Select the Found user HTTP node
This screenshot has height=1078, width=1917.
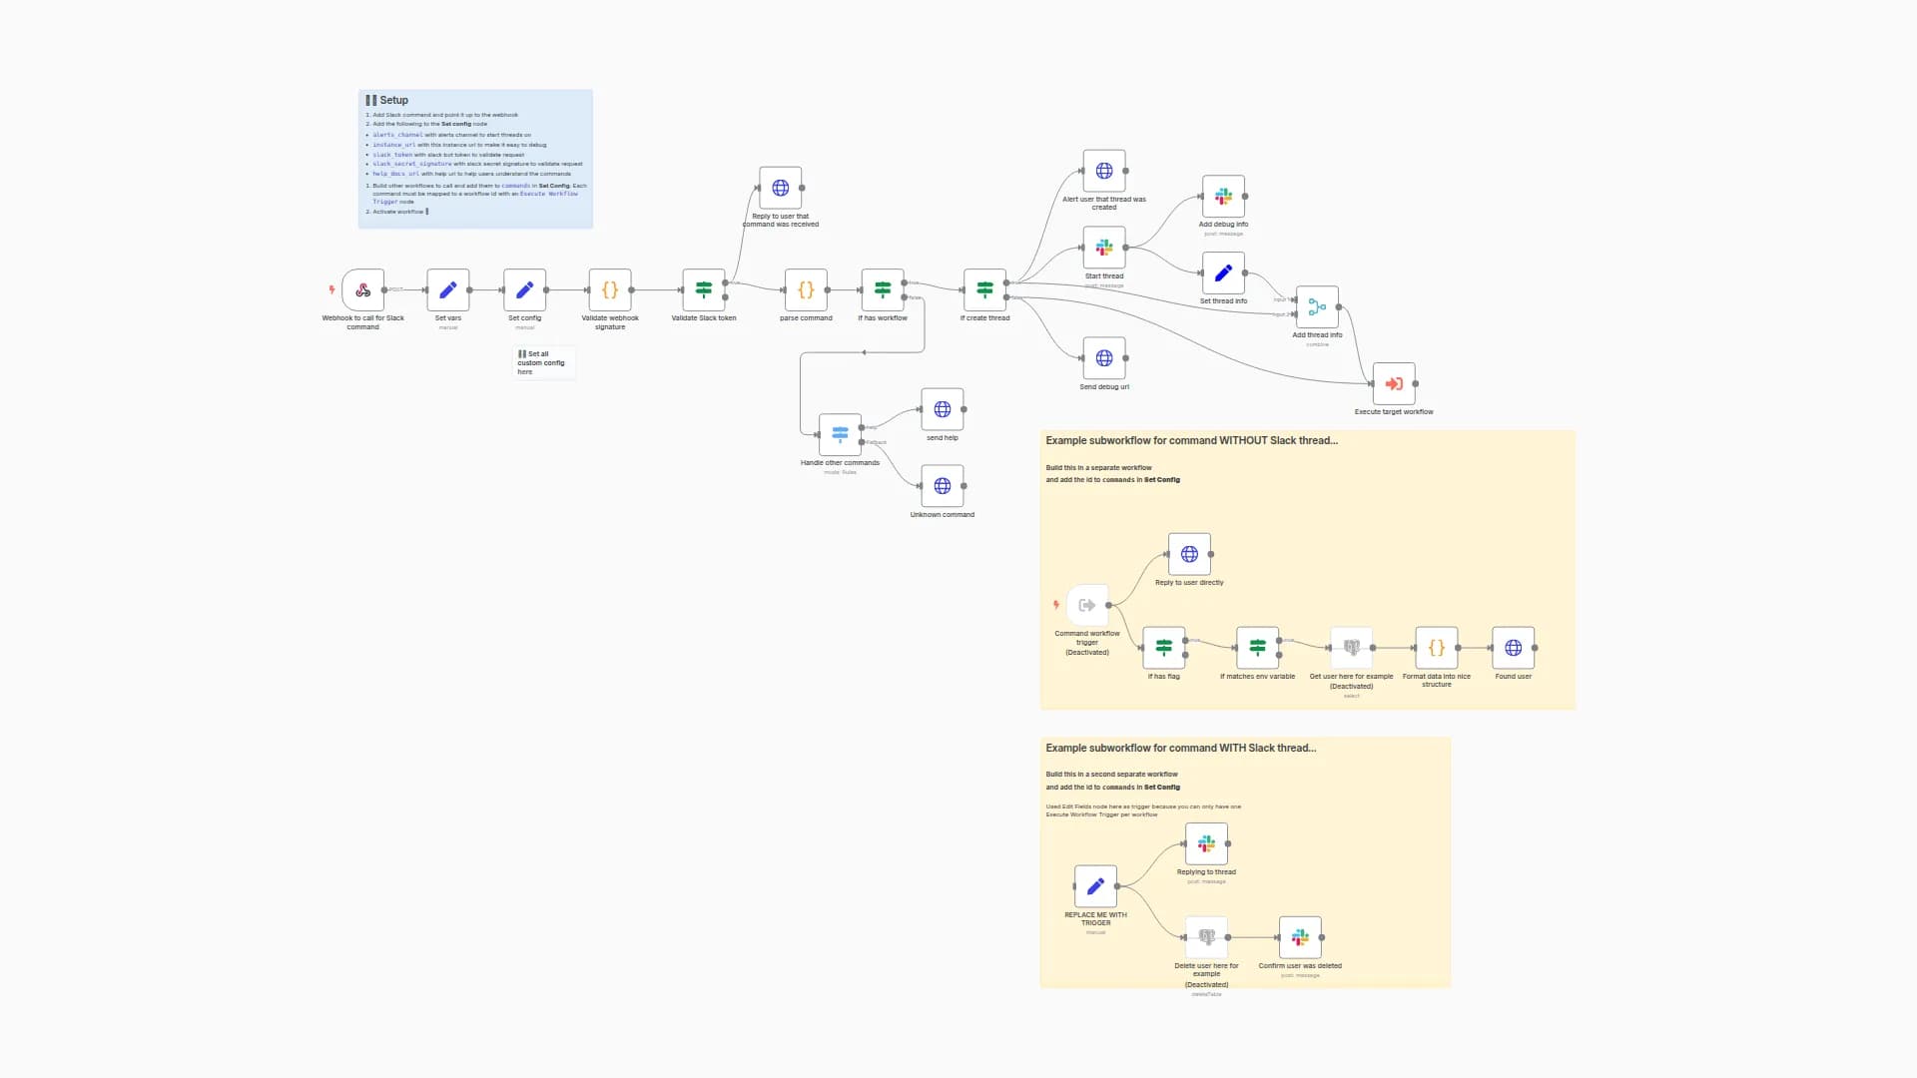[x=1514, y=648]
